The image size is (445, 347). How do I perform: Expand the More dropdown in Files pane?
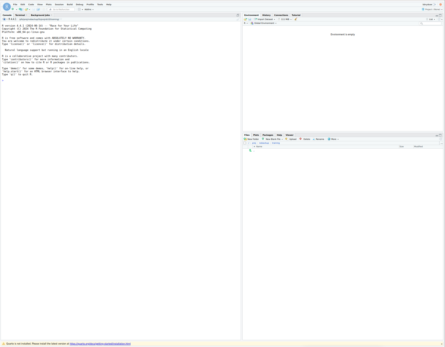[x=333, y=139]
